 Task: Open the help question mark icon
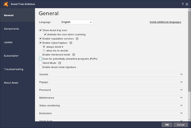[182, 4]
